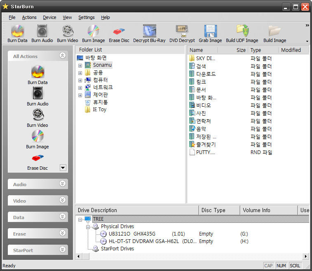Launch Grab Image floppy icon
312x271 pixels.
210,31
